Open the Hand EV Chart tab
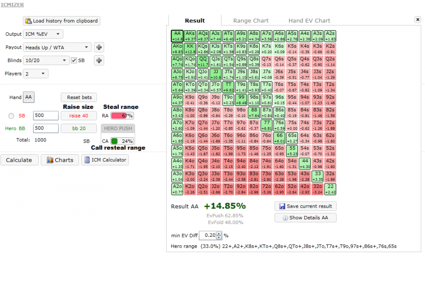The width and height of the screenshot is (425, 284). coord(309,21)
